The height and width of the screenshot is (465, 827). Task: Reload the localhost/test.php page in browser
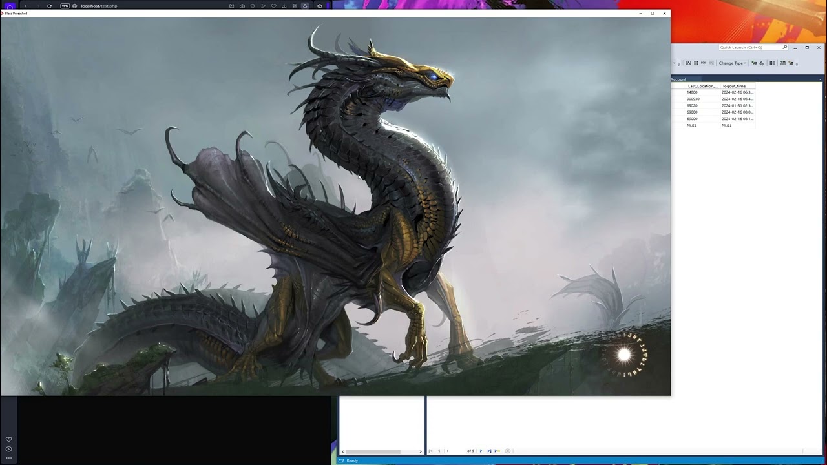pos(49,6)
